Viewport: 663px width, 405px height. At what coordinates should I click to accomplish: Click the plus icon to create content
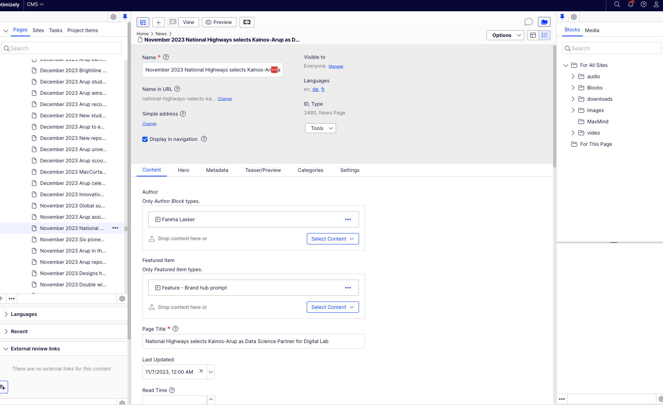(159, 22)
